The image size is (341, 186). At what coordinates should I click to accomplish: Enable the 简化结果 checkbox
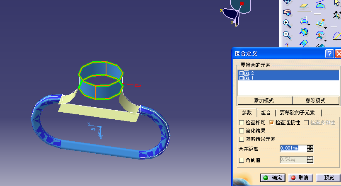[x=242, y=131]
